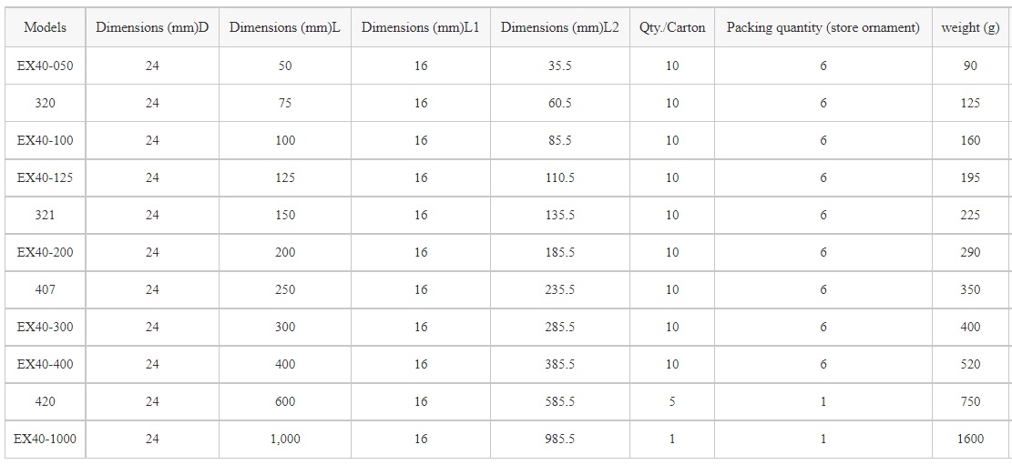Screen dimensions: 1012x465
Task: Select the Dimensions (mm)D header cell
Action: (x=152, y=27)
